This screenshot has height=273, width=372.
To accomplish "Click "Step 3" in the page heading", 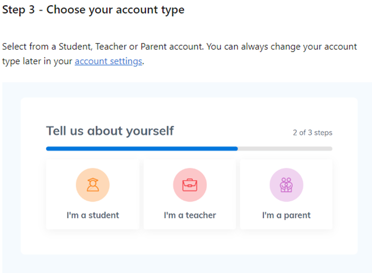I will point(20,10).
